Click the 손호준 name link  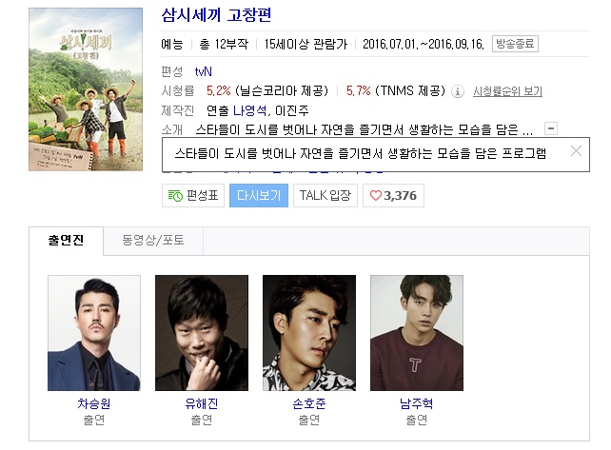309,403
